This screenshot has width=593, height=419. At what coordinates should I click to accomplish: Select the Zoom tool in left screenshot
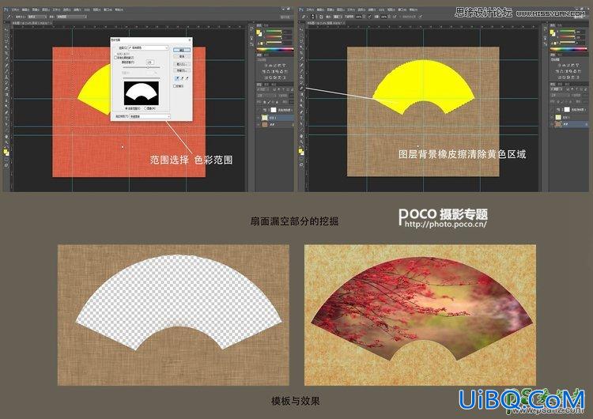[x=6, y=142]
